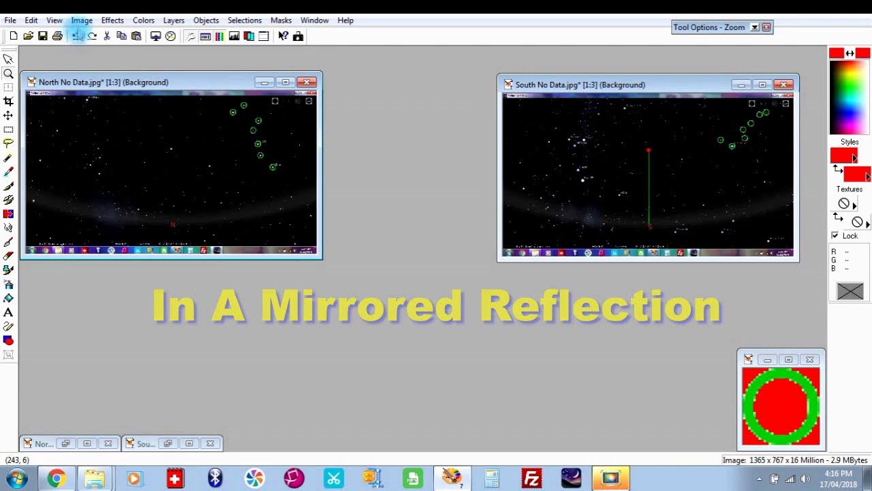Open the Effects menu

pos(112,20)
